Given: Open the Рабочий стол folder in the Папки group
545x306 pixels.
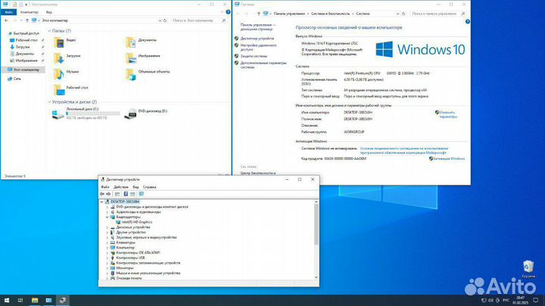Looking at the screenshot, I should tap(71, 89).
